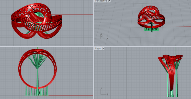Open the Perspective viewport dropdown arrow
The height and width of the screenshot is (99, 191).
click(x=109, y=1)
